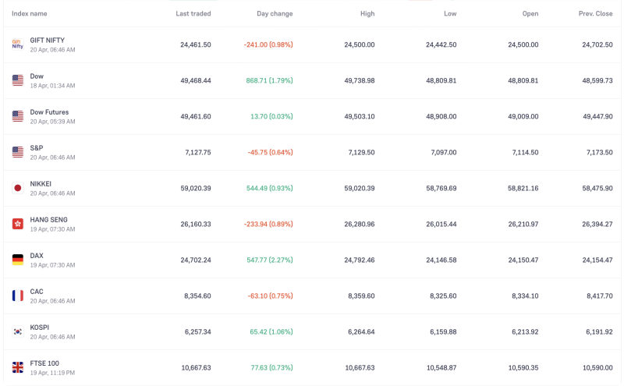Click the High column header
The image size is (624, 386).
pyautogui.click(x=367, y=14)
